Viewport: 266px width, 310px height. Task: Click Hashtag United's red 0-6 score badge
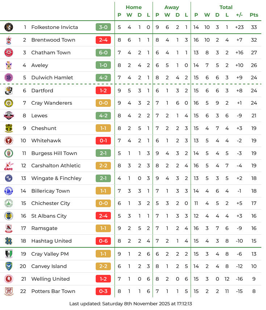pyautogui.click(x=103, y=241)
